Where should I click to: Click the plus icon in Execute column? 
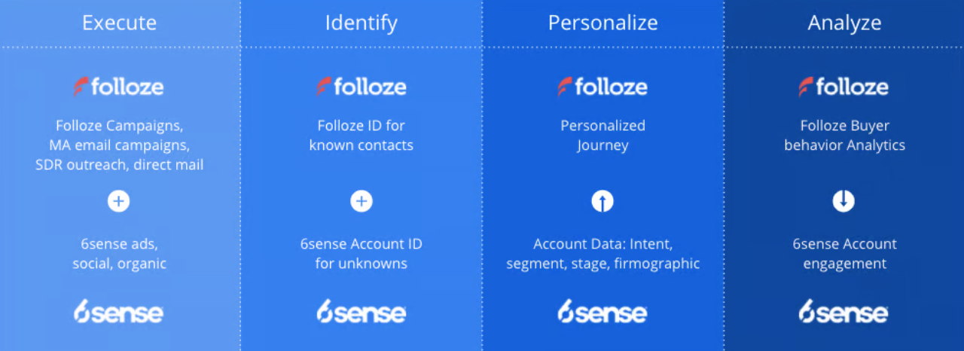(x=119, y=201)
